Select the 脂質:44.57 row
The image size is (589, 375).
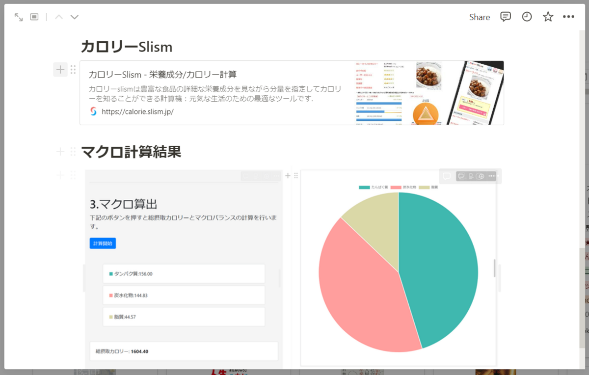point(184,317)
